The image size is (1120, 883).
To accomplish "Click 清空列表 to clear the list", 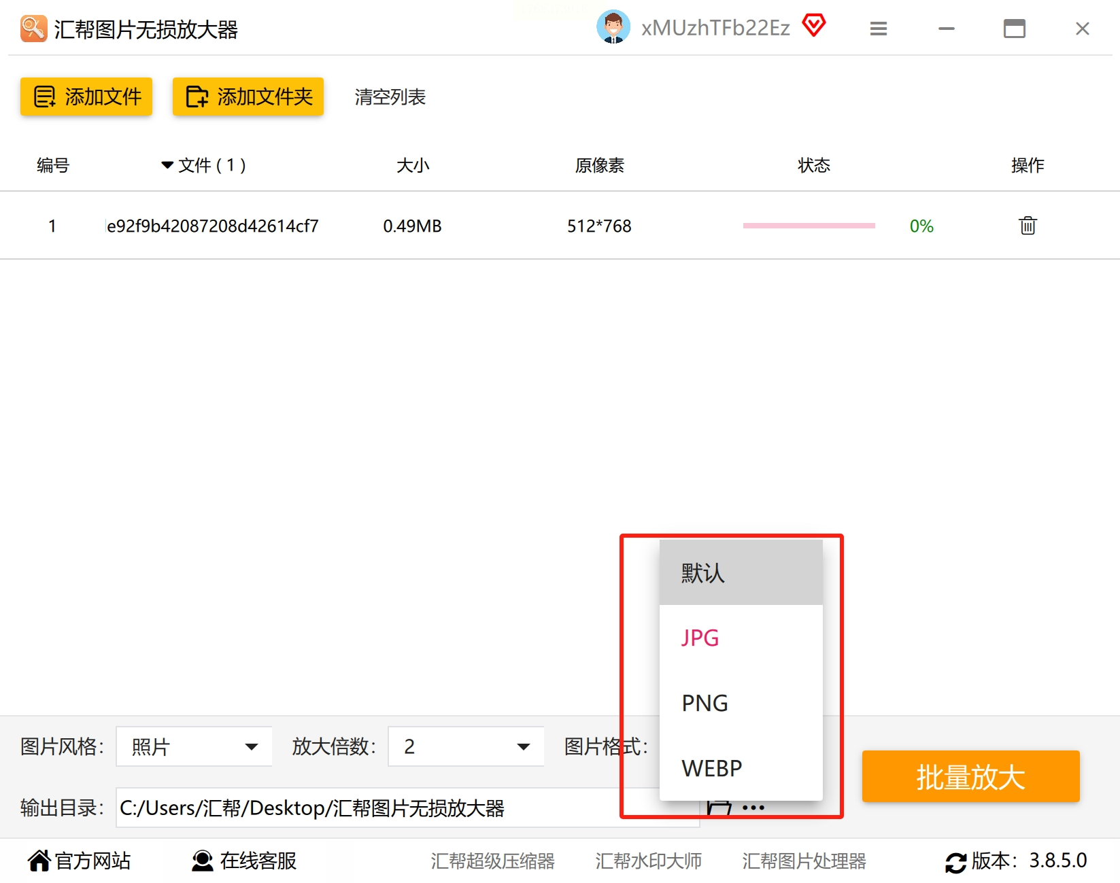I will [390, 97].
